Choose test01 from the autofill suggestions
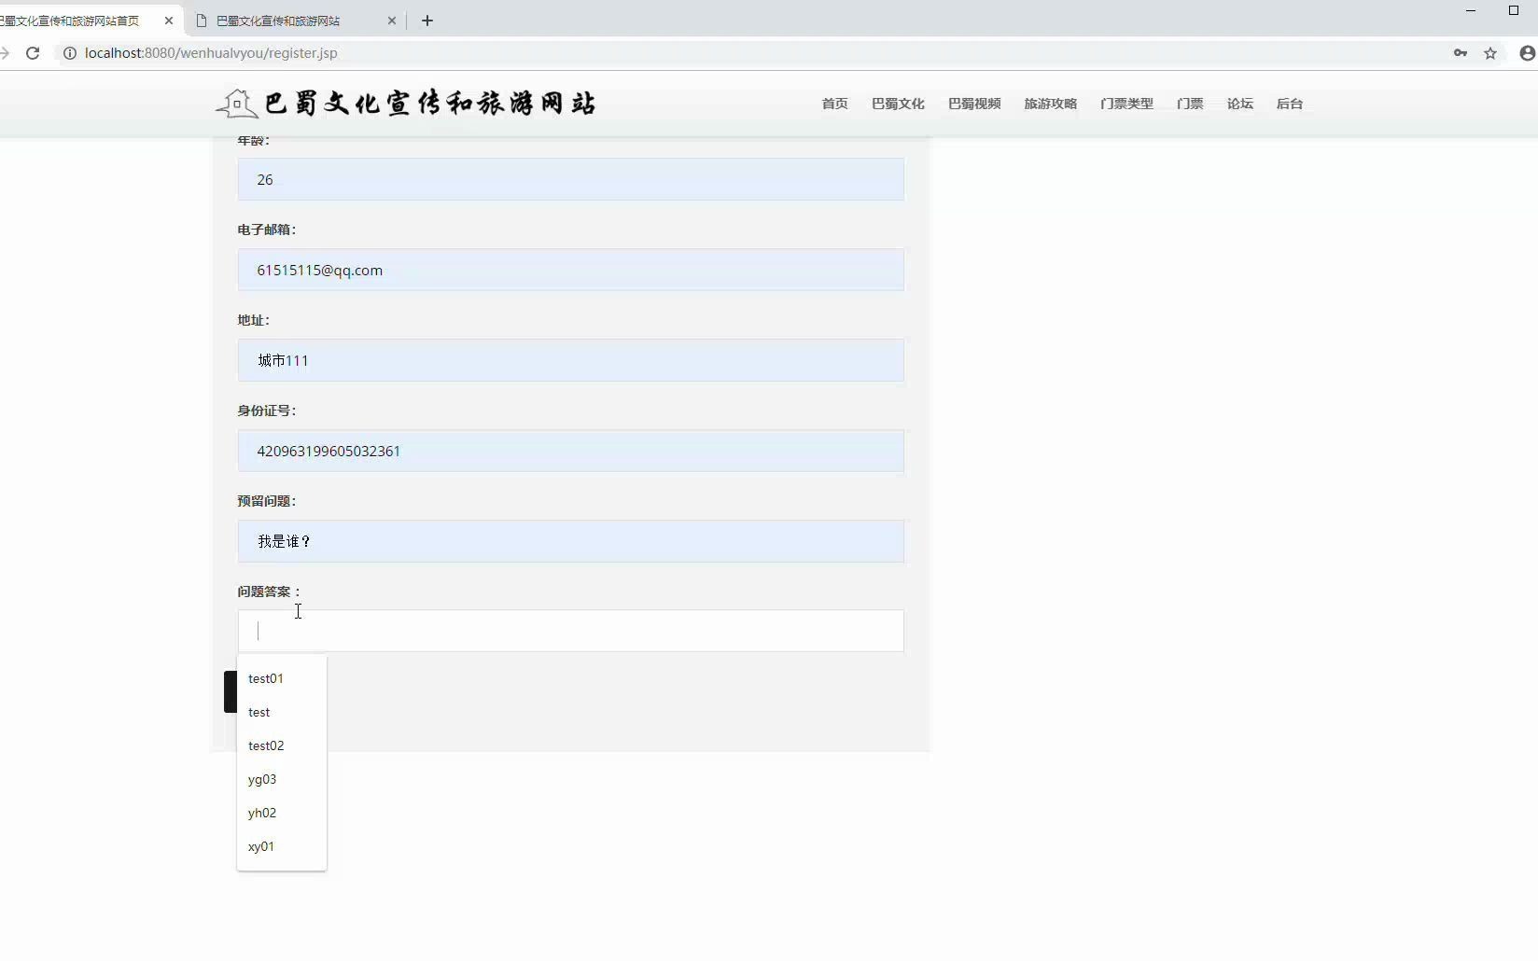Image resolution: width=1538 pixels, height=961 pixels. click(x=282, y=678)
